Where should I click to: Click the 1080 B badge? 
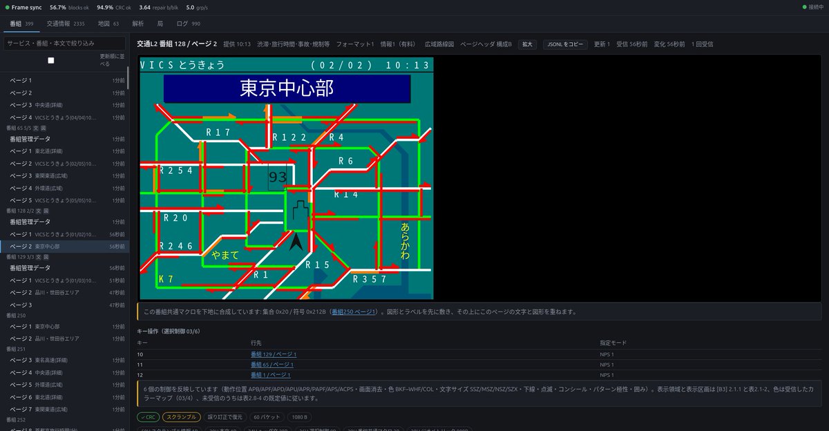point(299,416)
